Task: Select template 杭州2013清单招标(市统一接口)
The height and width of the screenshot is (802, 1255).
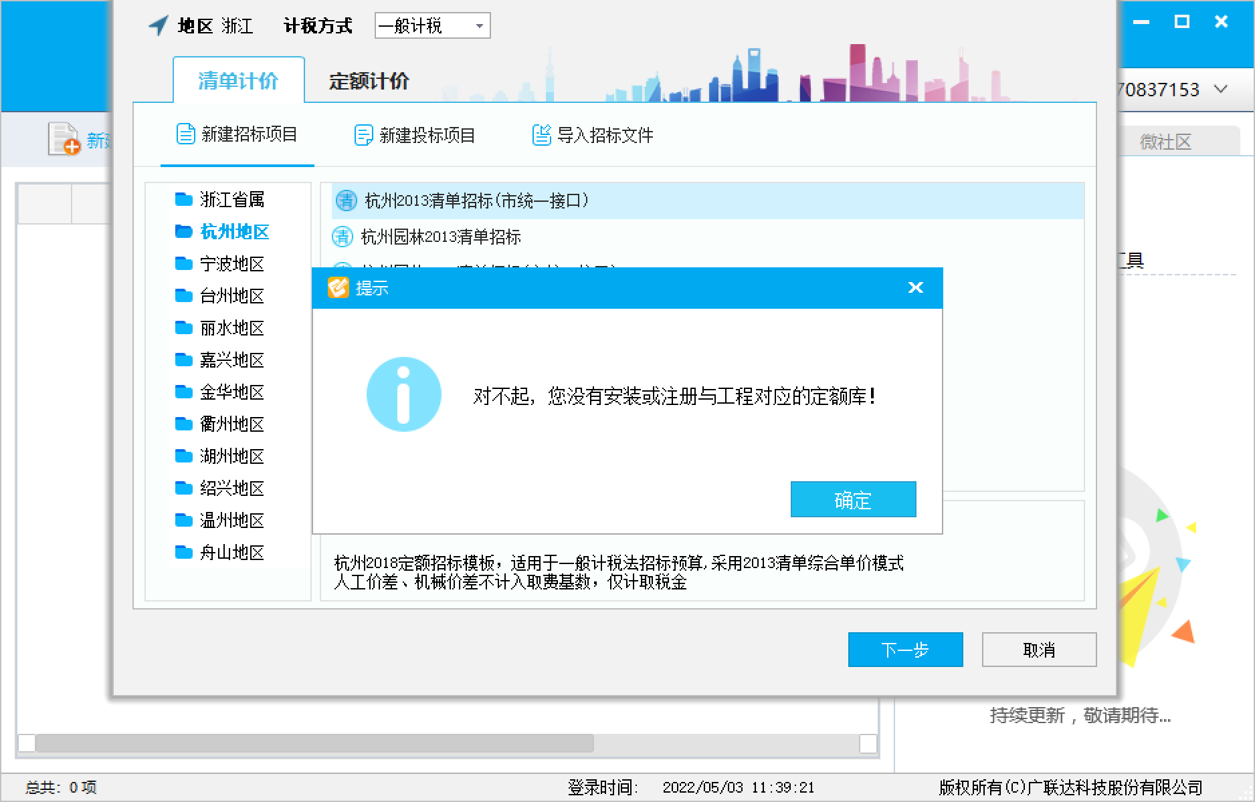Action: [x=707, y=200]
